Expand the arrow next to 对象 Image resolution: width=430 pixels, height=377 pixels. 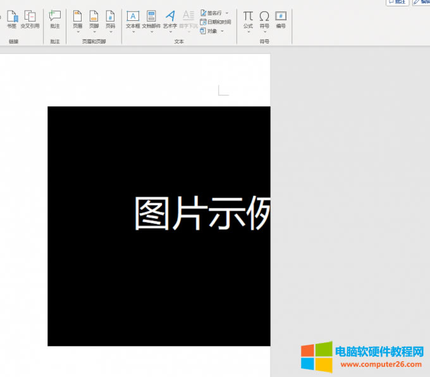point(223,31)
